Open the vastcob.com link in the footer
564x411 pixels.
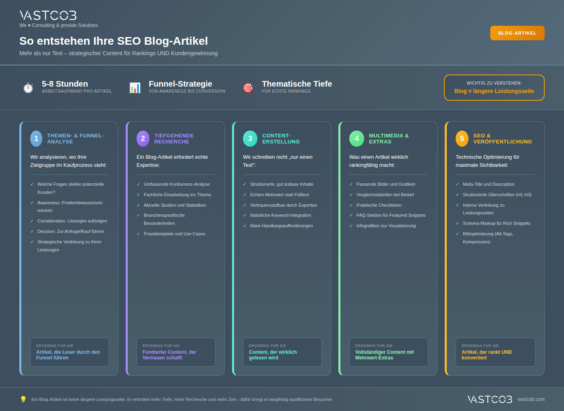[x=531, y=399]
